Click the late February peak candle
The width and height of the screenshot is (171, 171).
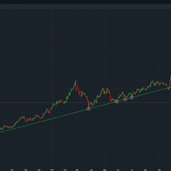click(76, 85)
